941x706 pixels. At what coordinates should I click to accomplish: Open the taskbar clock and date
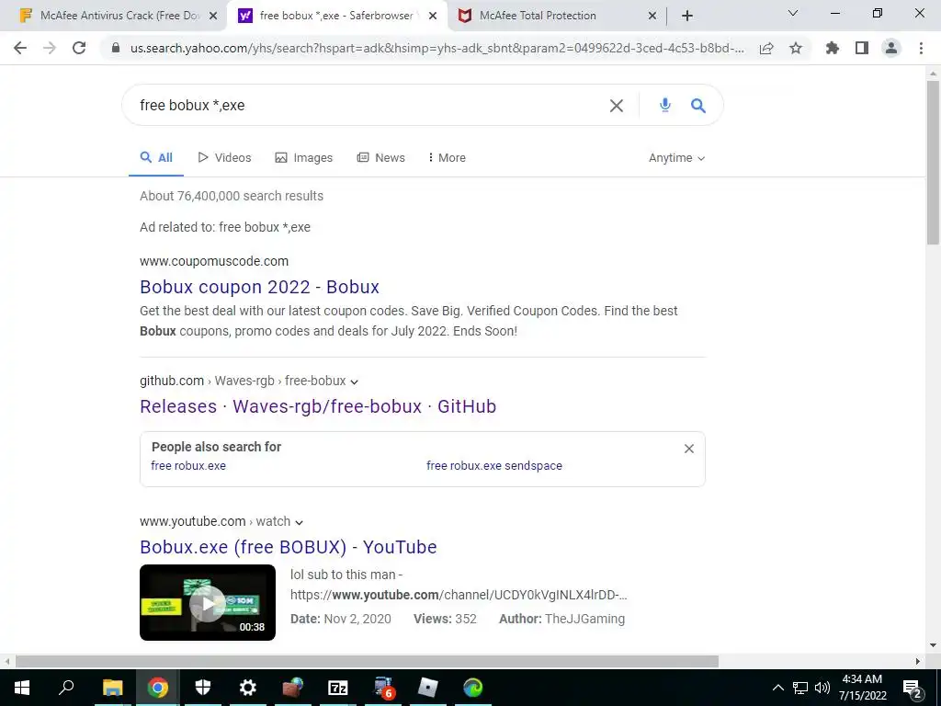pos(862,688)
